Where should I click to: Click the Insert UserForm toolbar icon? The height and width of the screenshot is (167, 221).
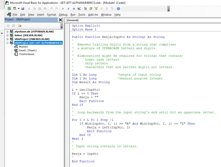click(15, 9)
